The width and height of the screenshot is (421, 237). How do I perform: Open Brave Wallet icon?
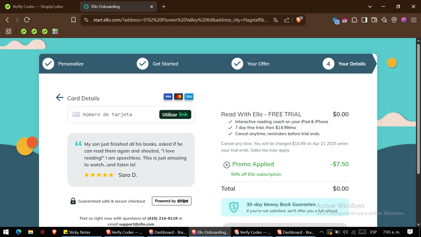point(374,20)
